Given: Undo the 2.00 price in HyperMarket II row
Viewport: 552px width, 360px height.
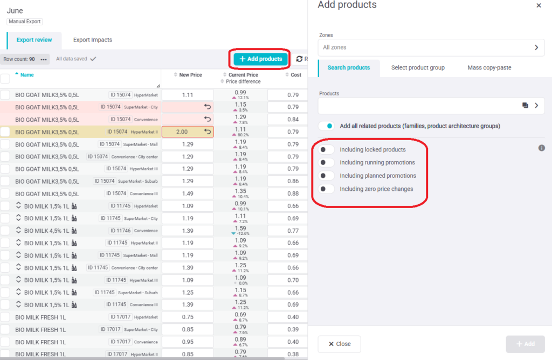Looking at the screenshot, I should click(208, 131).
